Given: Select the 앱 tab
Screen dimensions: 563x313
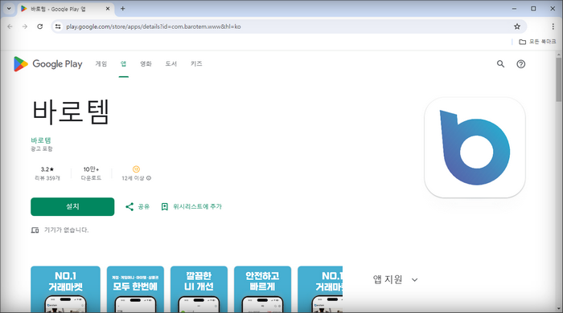Looking at the screenshot, I should point(123,63).
